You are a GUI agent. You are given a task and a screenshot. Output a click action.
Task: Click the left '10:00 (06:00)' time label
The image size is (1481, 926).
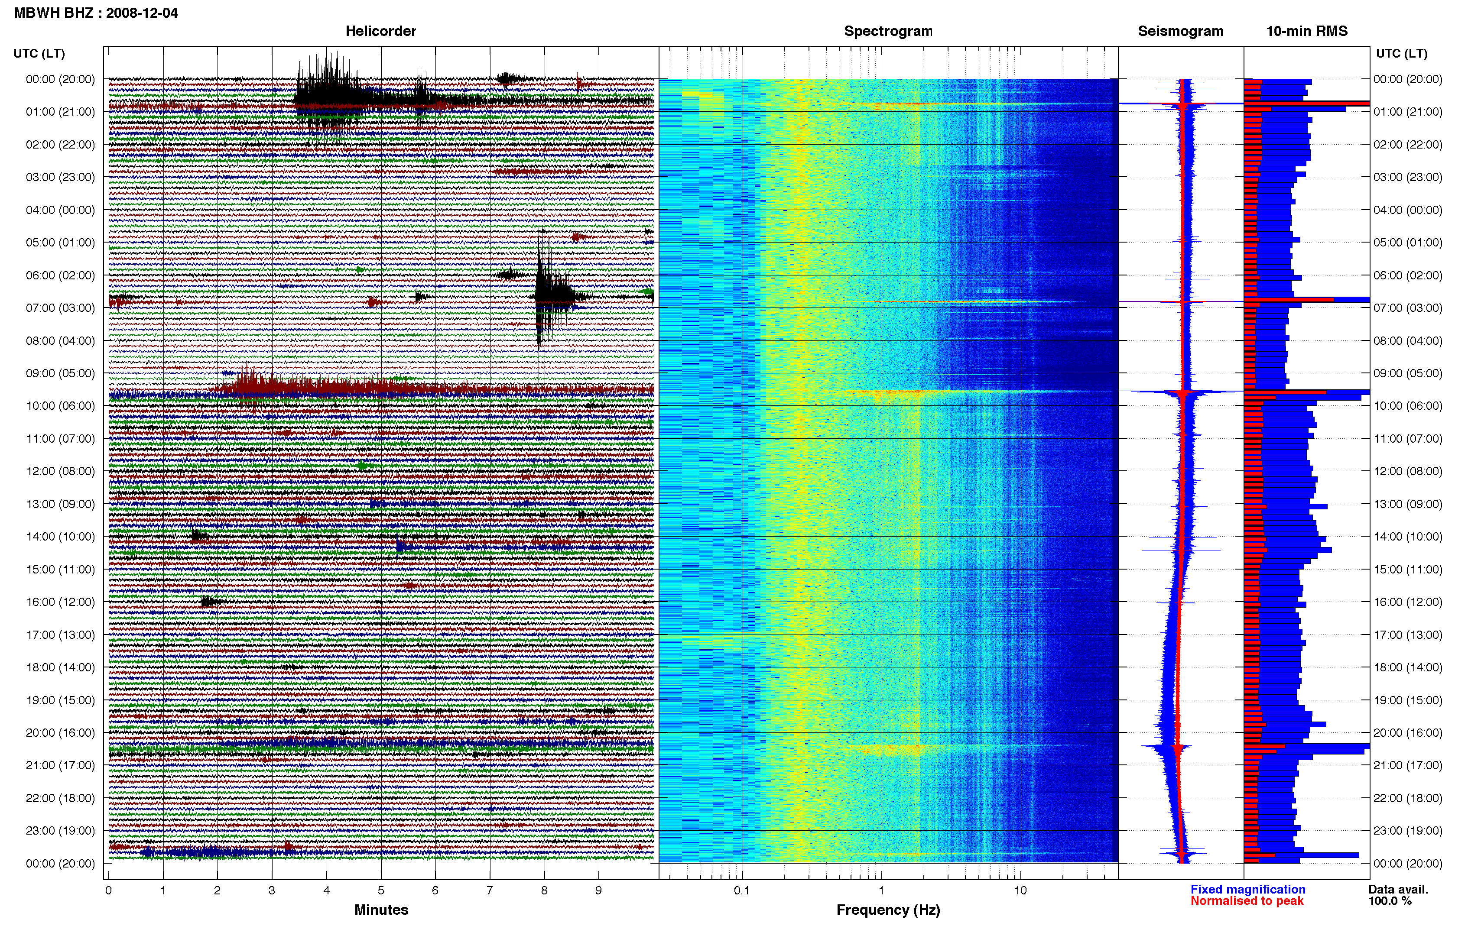60,405
